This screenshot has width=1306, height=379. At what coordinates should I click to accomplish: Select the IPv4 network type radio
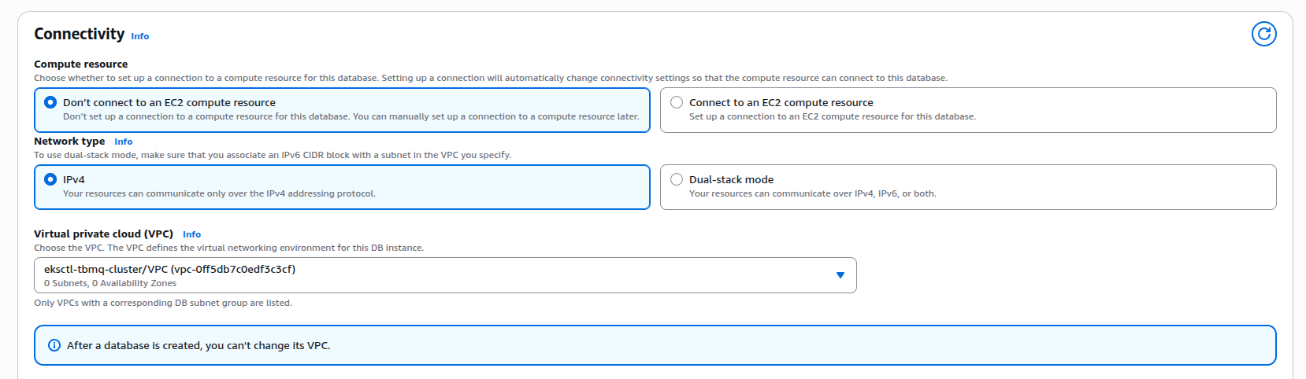pyautogui.click(x=50, y=179)
